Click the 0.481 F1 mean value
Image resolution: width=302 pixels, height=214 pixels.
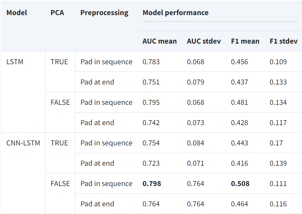[x=239, y=102]
